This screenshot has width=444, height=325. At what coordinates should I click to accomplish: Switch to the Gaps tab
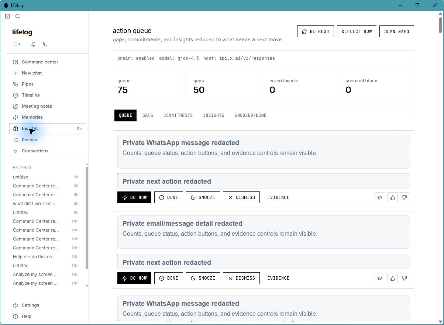click(x=148, y=115)
